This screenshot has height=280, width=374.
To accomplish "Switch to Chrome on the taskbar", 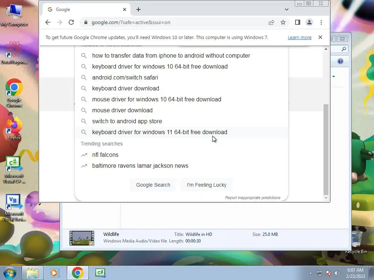I will [78, 273].
